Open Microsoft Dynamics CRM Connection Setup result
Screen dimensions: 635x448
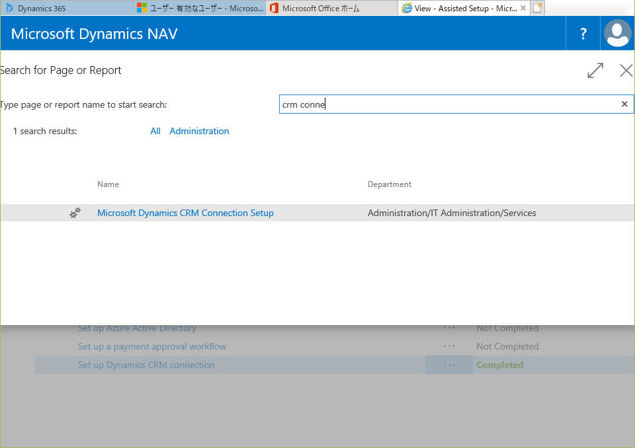(185, 213)
